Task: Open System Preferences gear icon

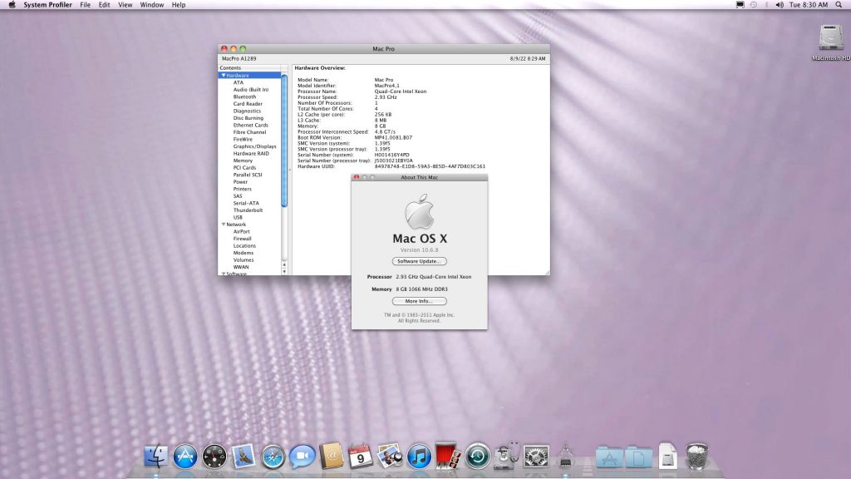Action: point(536,457)
